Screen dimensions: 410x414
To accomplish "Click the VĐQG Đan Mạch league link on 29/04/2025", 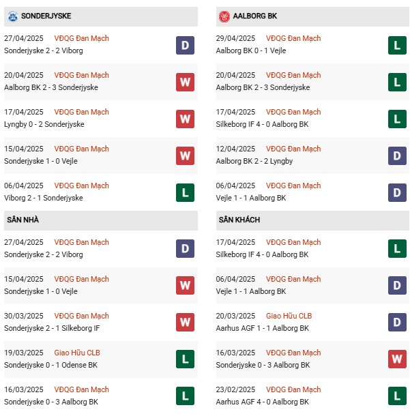I will coord(293,38).
